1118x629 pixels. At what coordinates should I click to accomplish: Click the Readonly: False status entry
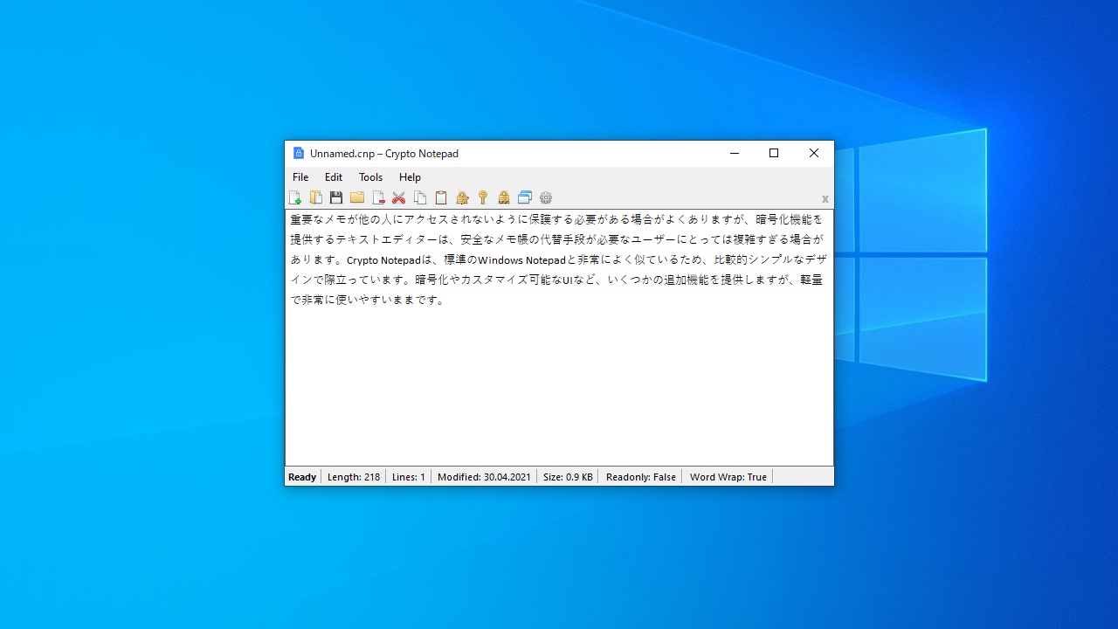pyautogui.click(x=641, y=477)
